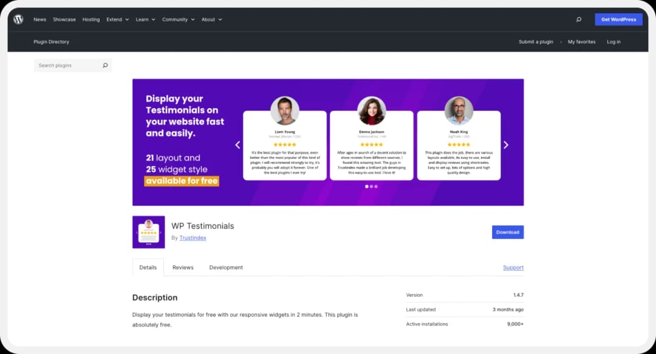Open the Development tab
656x354 pixels.
pyautogui.click(x=225, y=267)
